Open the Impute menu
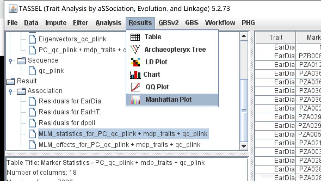321x181 pixels. (56, 23)
